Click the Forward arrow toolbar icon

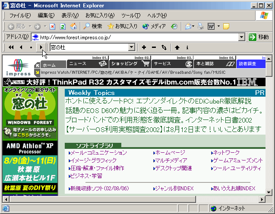click(37, 26)
